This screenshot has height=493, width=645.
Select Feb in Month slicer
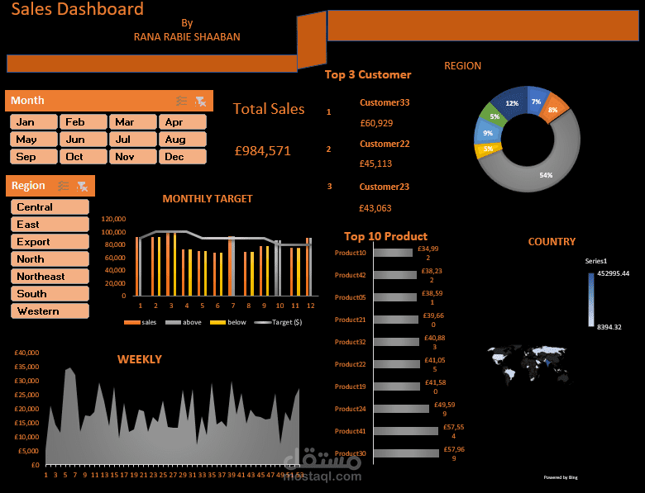click(x=84, y=122)
